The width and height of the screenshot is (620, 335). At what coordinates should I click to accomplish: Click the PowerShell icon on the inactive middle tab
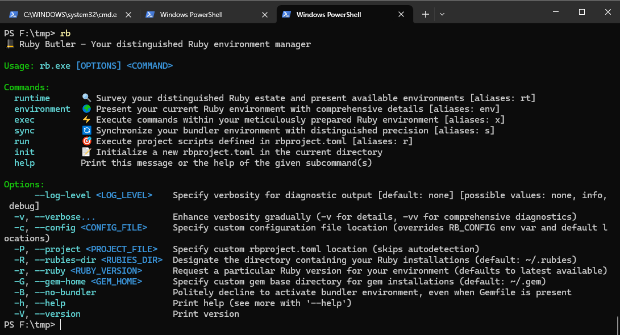(150, 14)
